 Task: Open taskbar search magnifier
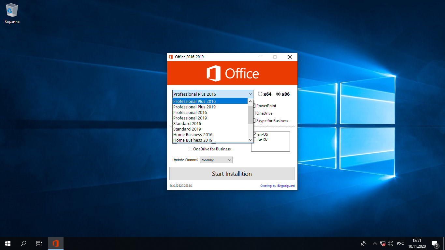(x=23, y=243)
